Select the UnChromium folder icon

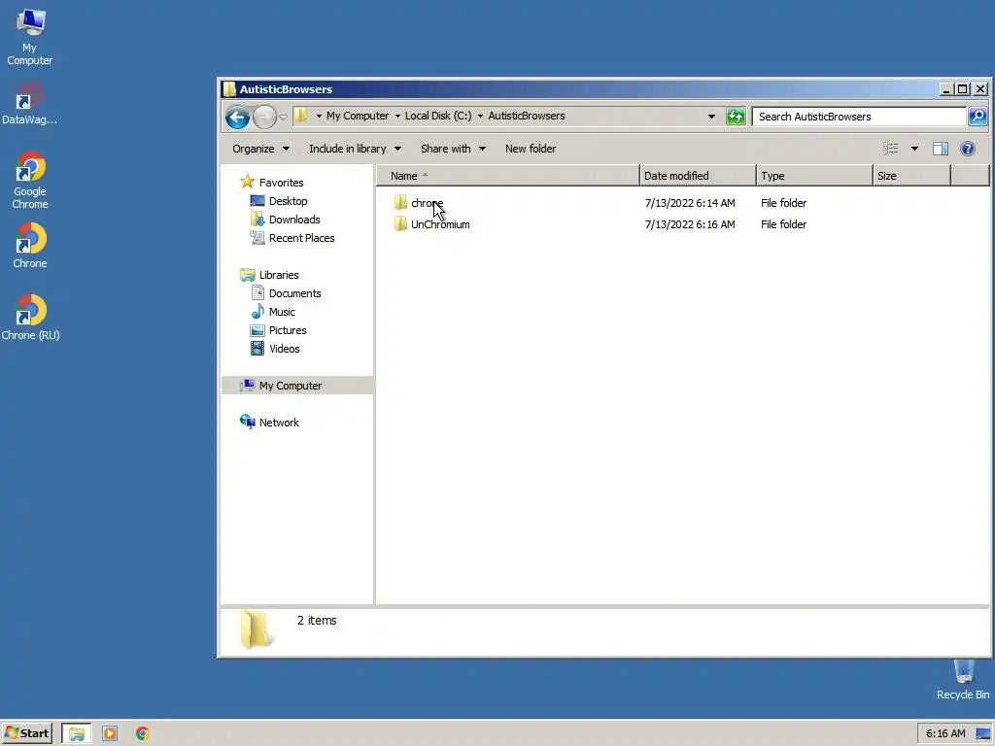(400, 224)
